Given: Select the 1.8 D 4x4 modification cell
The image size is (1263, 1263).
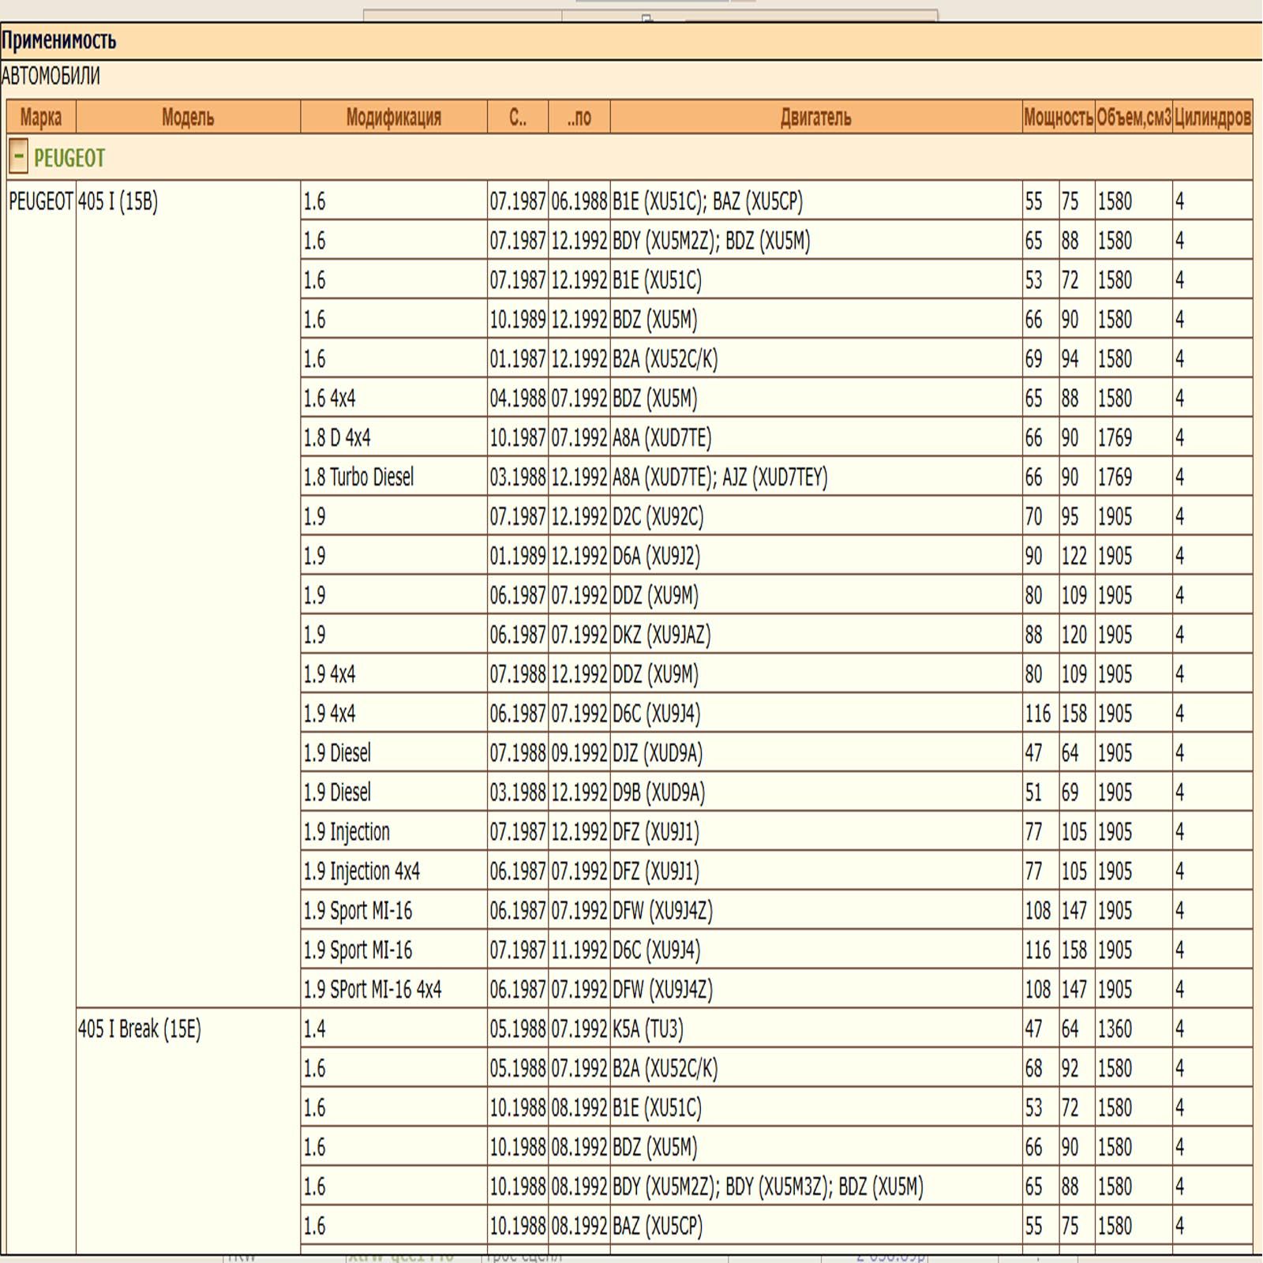Looking at the screenshot, I should pyautogui.click(x=337, y=438).
